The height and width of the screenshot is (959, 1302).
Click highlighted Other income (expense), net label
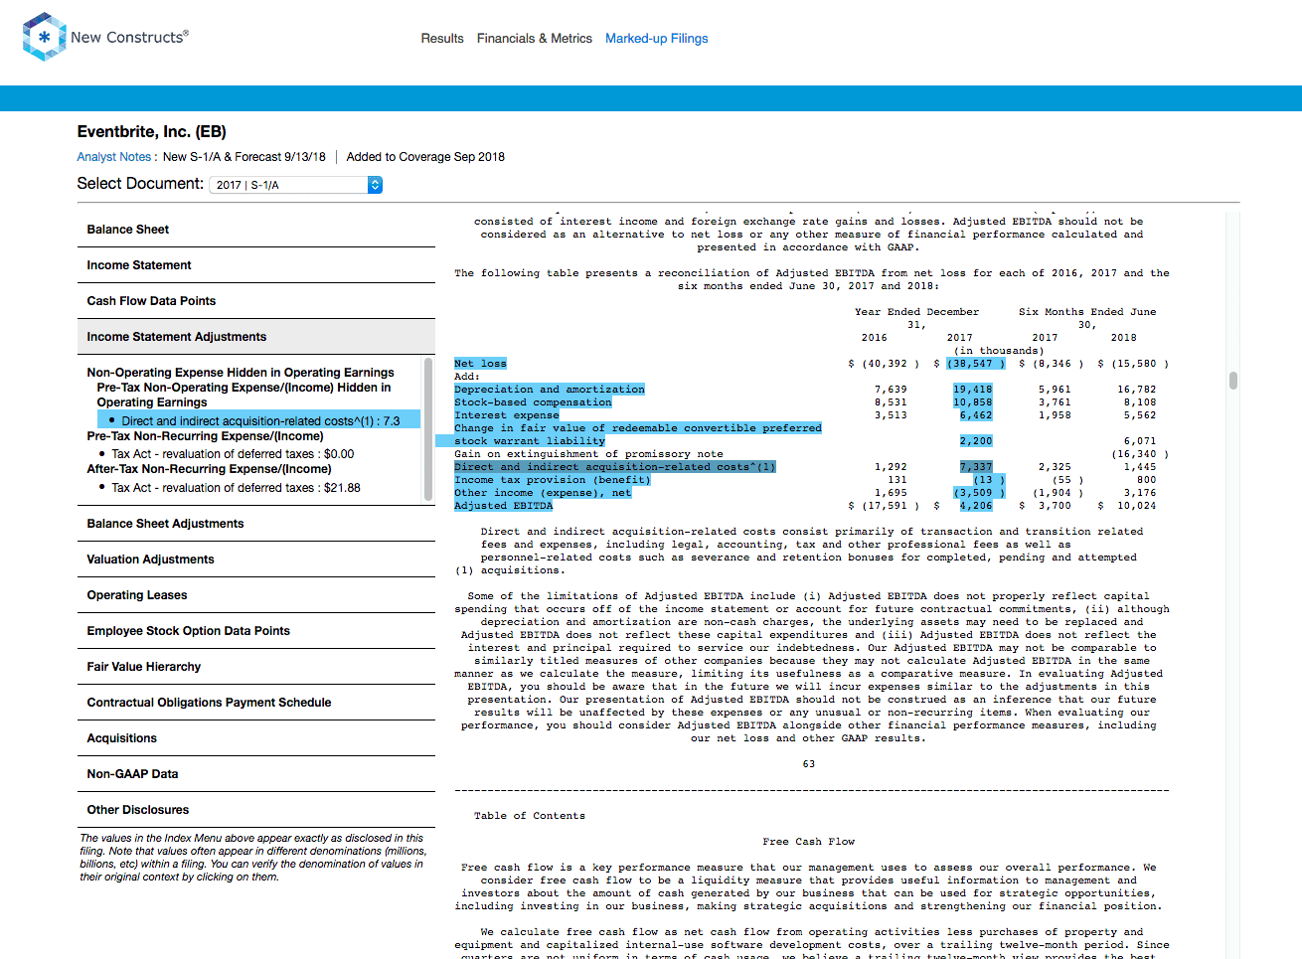pyautogui.click(x=543, y=493)
